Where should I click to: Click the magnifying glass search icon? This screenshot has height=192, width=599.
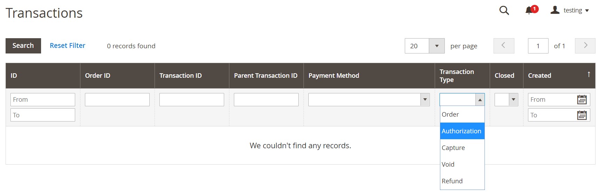(504, 10)
